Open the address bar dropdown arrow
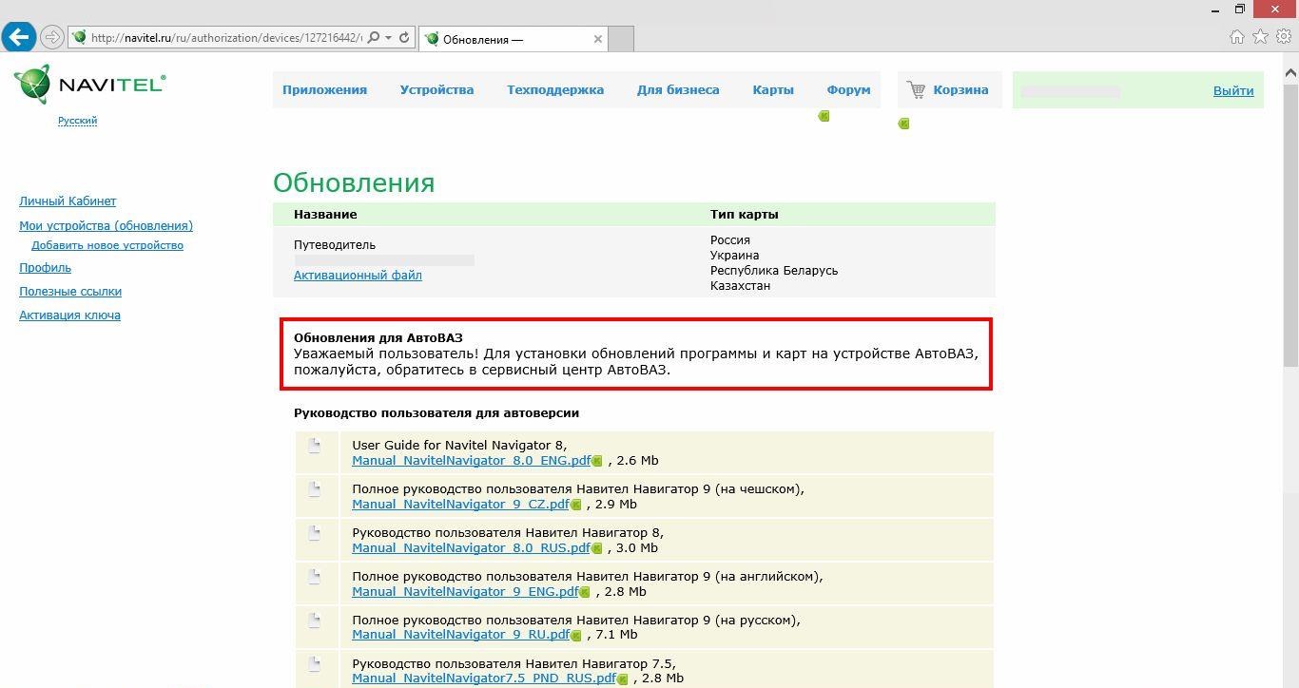This screenshot has width=1299, height=688. [388, 38]
